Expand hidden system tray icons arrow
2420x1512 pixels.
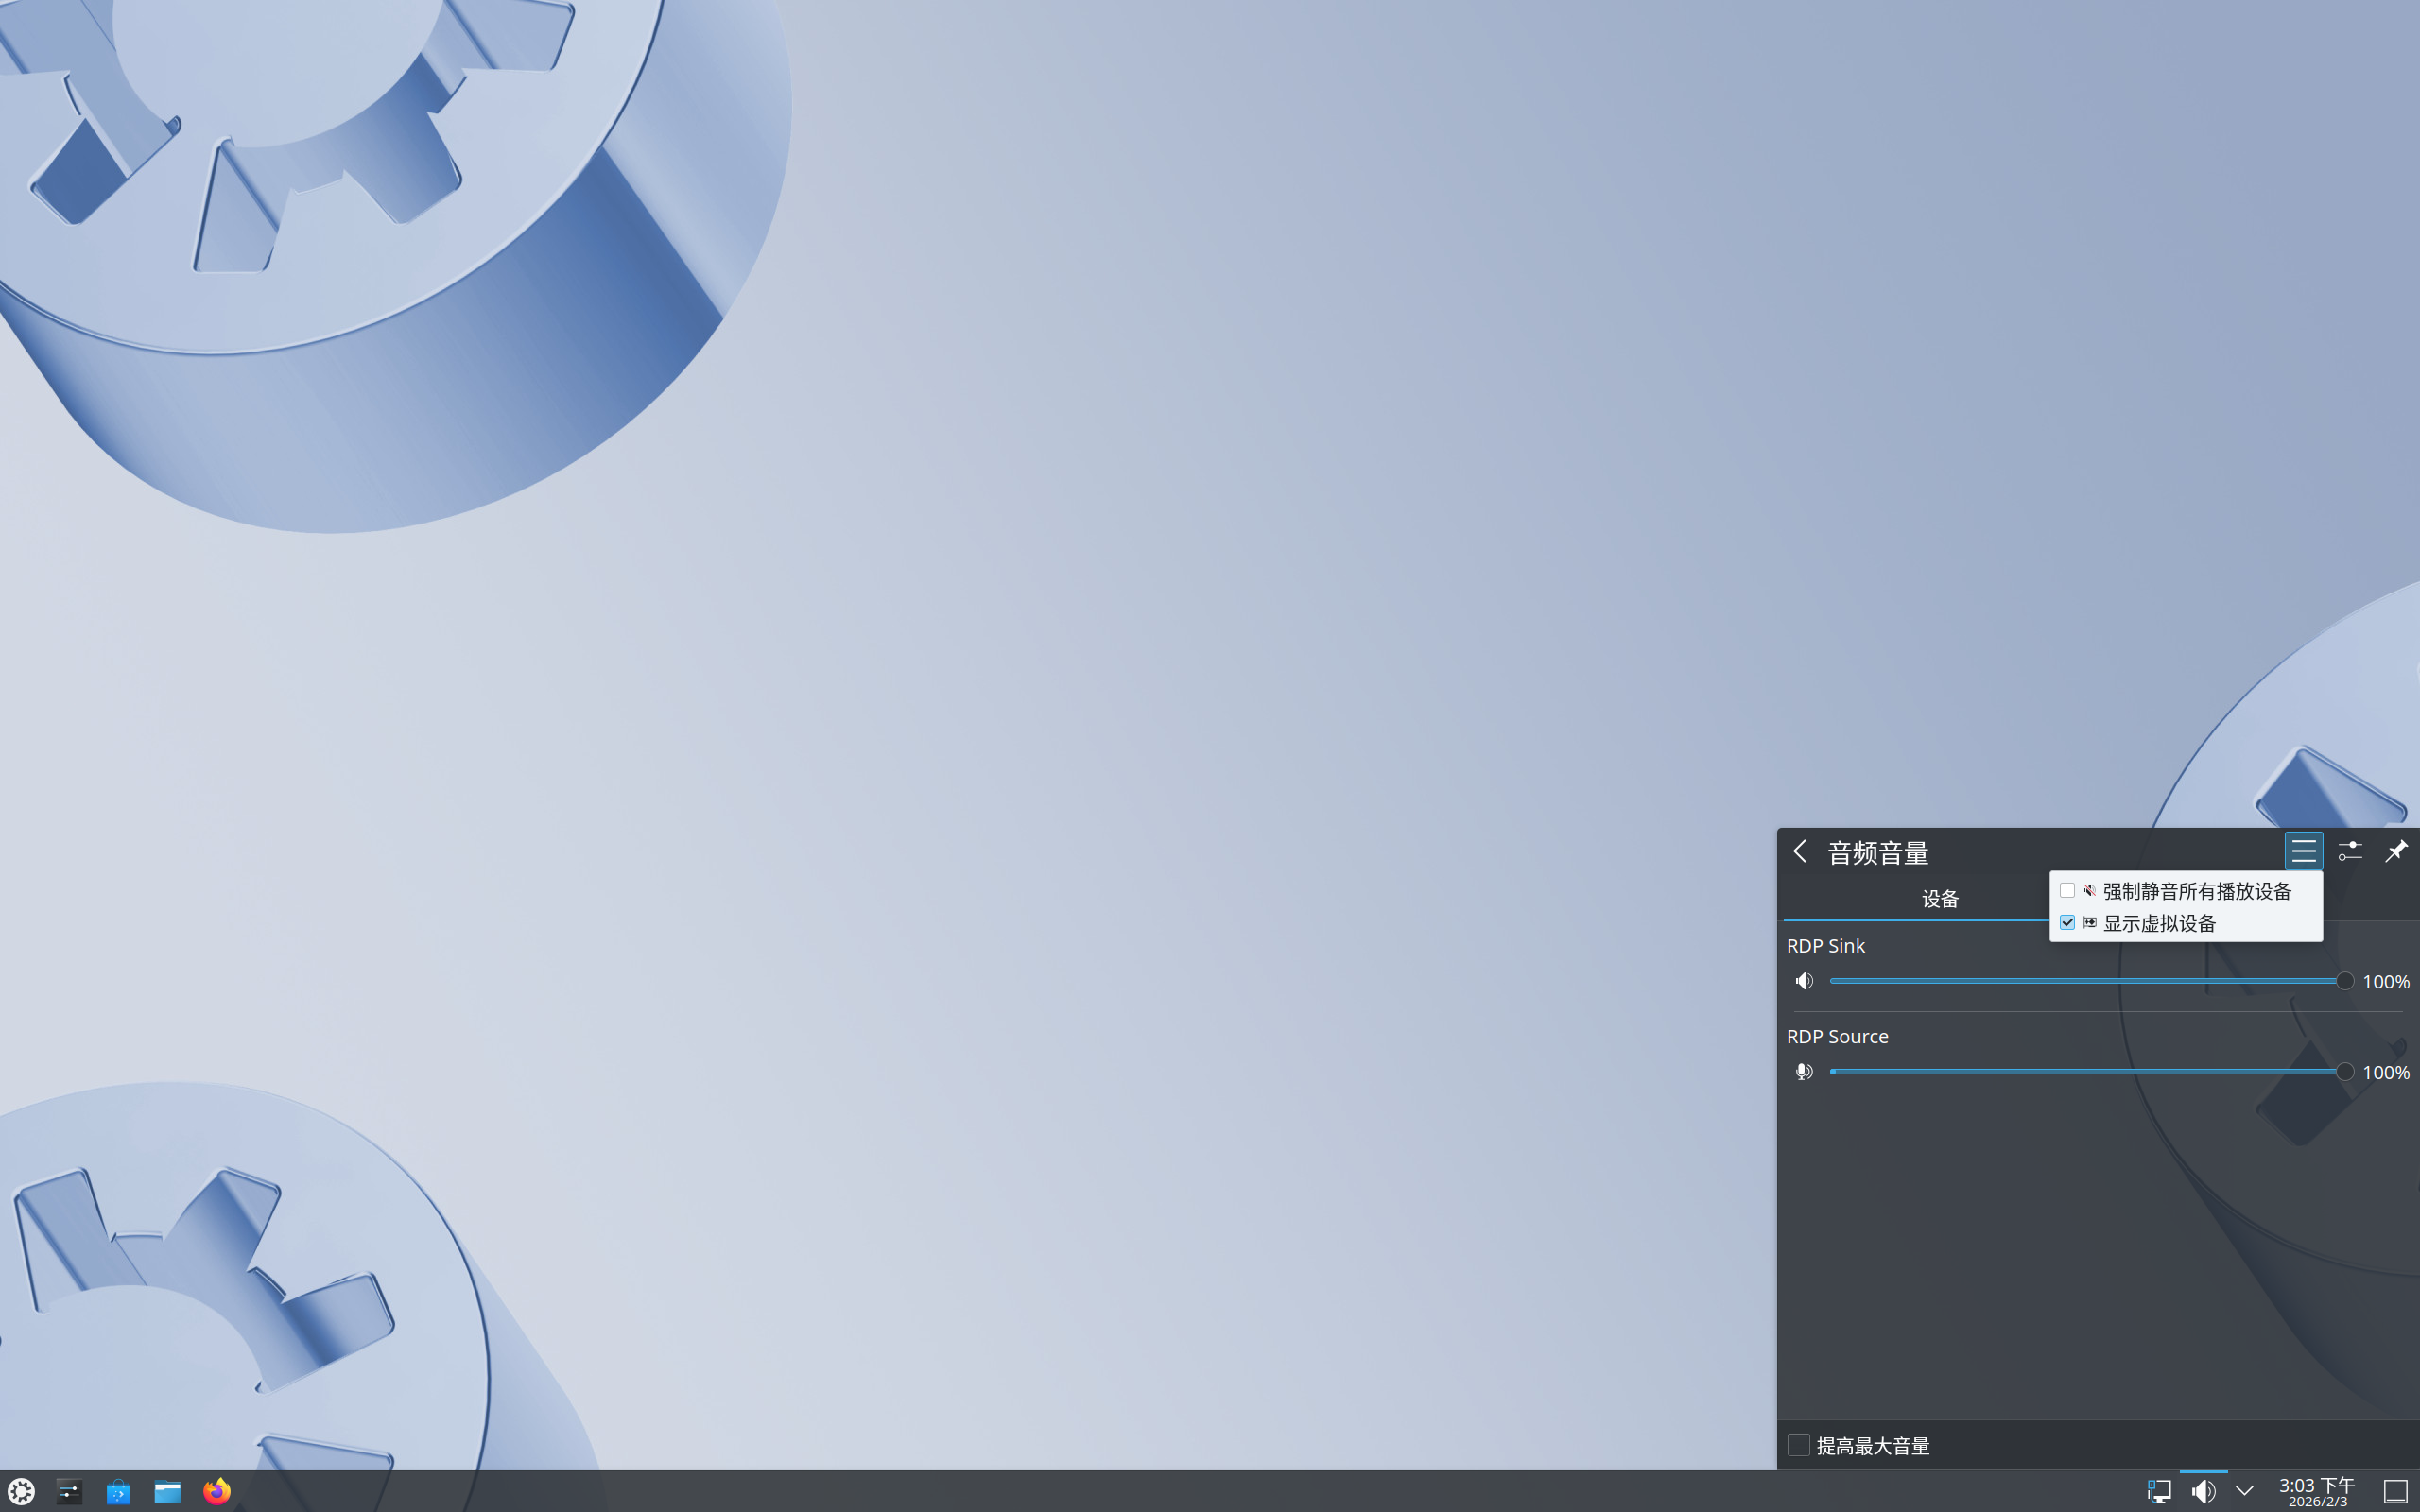coord(2245,1491)
